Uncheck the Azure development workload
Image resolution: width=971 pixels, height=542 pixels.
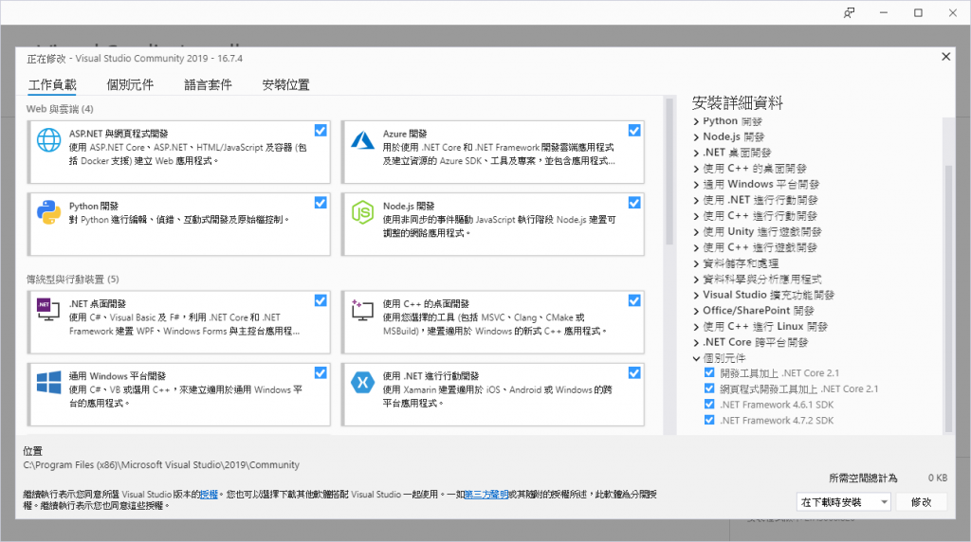(x=634, y=130)
